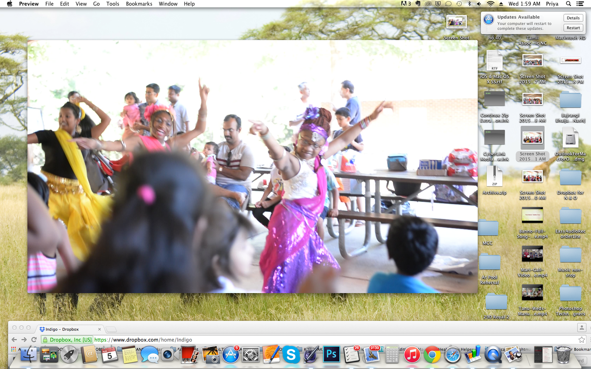Screen dimensions: 591x369
Task: Click the Evernote menu bar icon
Action: (x=418, y=4)
